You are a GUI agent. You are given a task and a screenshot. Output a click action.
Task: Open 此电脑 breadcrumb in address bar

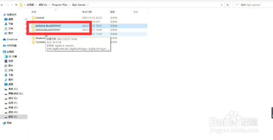click(x=30, y=5)
